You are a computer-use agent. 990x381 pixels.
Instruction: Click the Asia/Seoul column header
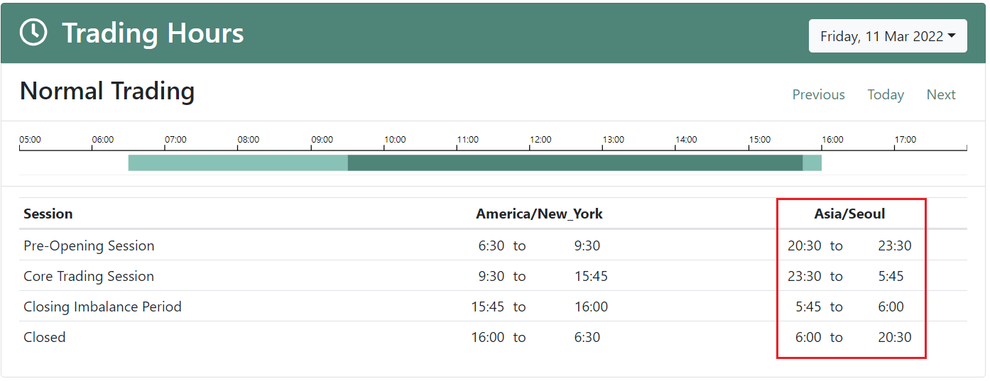[850, 214]
